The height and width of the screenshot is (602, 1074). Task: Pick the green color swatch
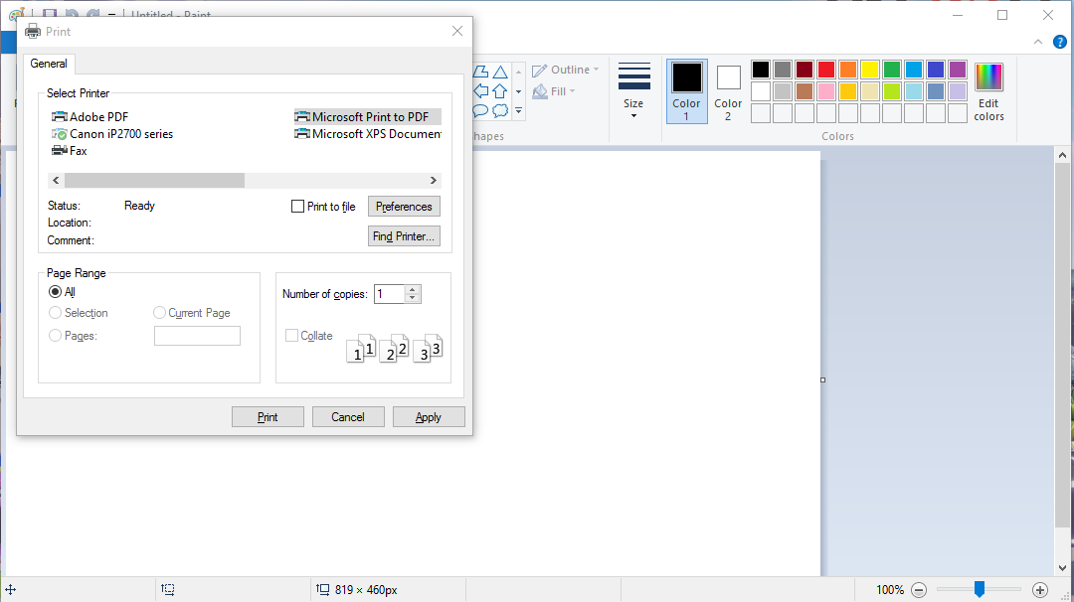click(x=892, y=70)
